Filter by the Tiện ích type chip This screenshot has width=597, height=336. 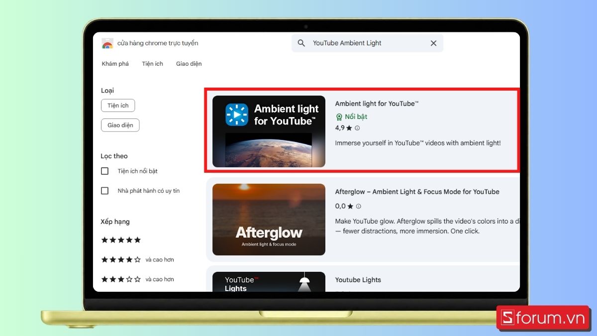118,106
